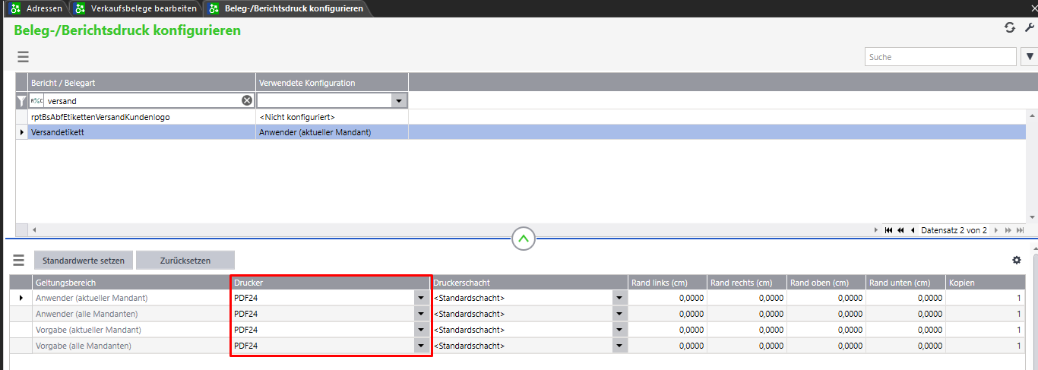Click the gear icon in lower panel
The height and width of the screenshot is (370, 1038).
tap(1017, 260)
